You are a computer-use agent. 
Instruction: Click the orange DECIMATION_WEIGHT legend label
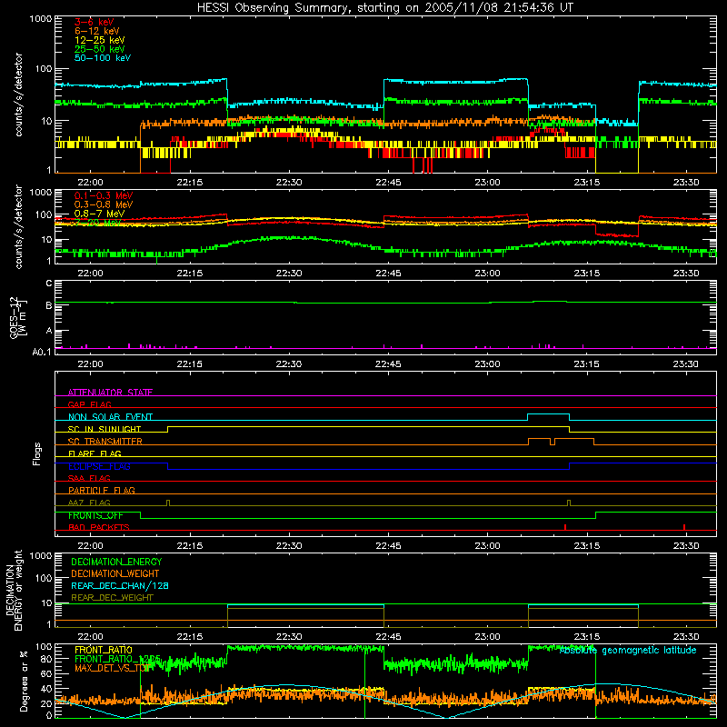tap(115, 573)
